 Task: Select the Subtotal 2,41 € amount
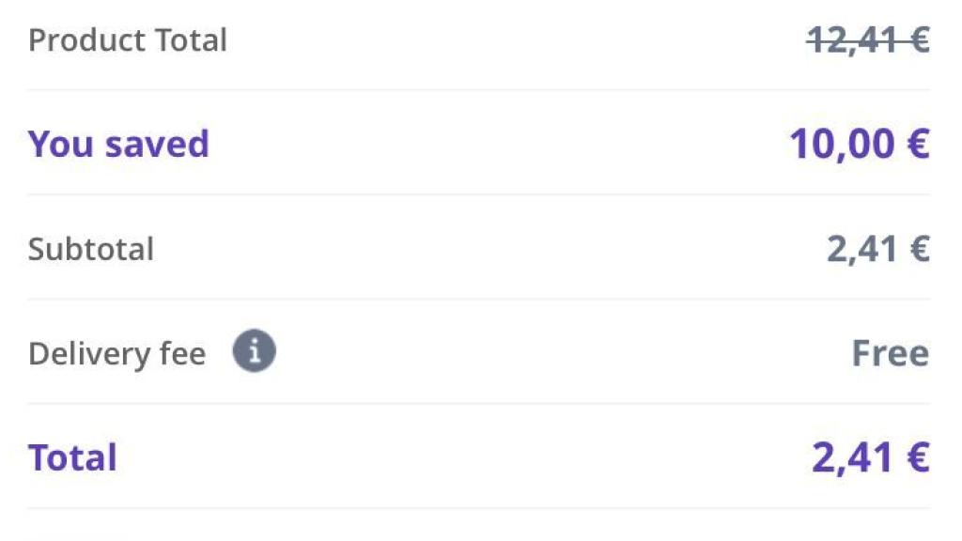click(878, 249)
